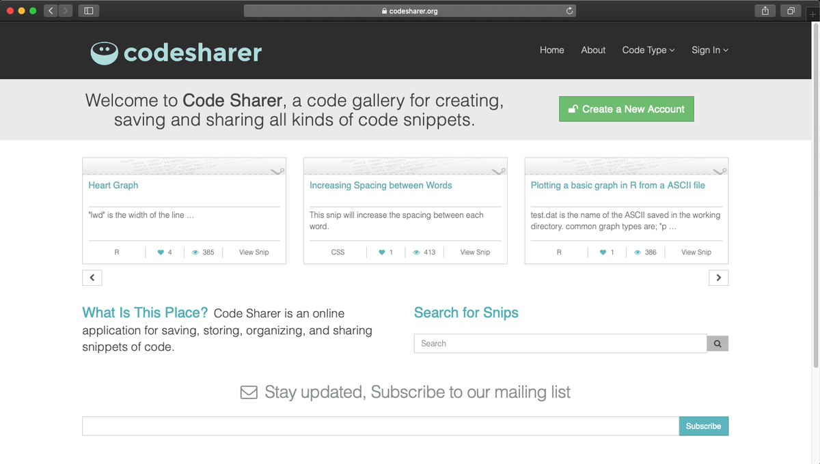
Task: Click the eye icon showing 413 views
Action: pyautogui.click(x=416, y=252)
